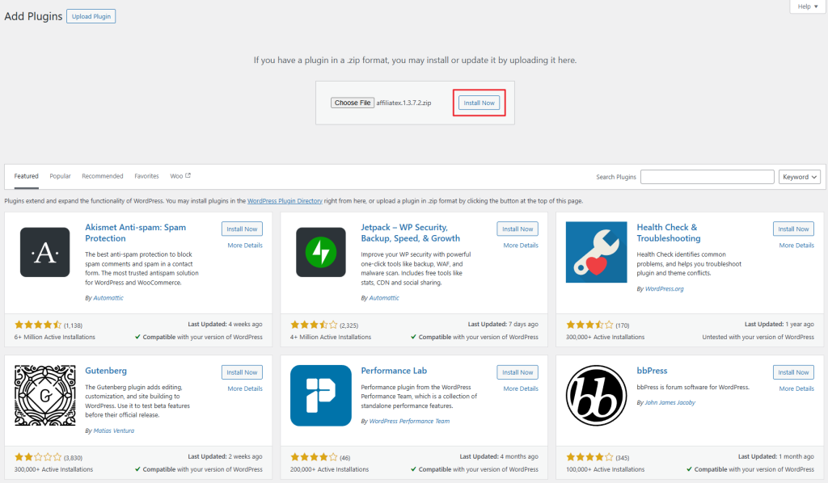The height and width of the screenshot is (483, 828).
Task: Open More Details for bbPress
Action: coord(796,388)
